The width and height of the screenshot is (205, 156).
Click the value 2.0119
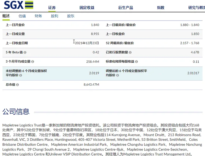(x=94, y=73)
